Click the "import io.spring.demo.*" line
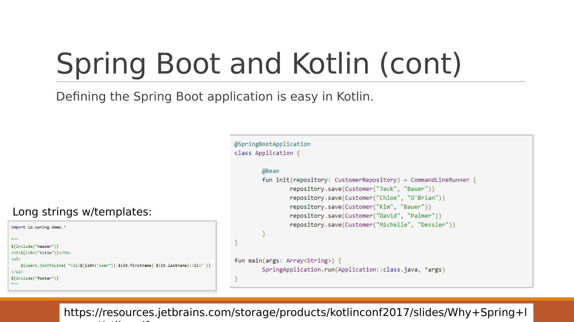The width and height of the screenshot is (574, 322). (38, 227)
